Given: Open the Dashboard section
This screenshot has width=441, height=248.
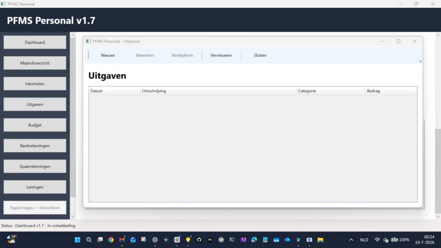Looking at the screenshot, I should coord(35,42).
